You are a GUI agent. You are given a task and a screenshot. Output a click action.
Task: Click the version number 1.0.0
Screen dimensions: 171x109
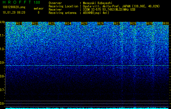click(37, 2)
